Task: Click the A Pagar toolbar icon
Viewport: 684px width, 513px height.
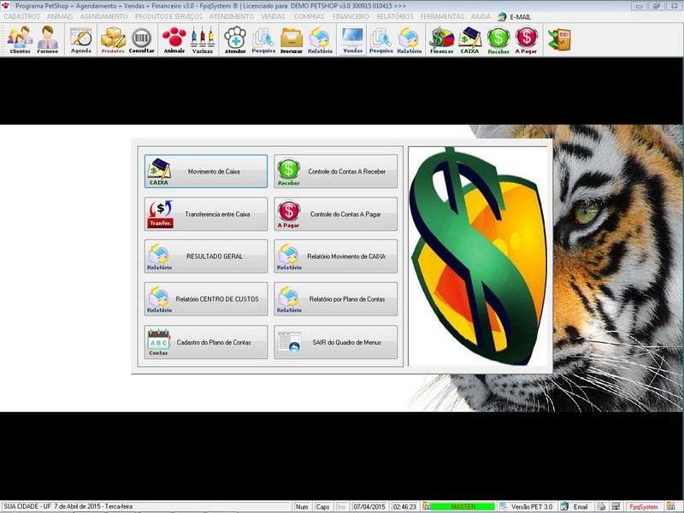Action: (527, 39)
